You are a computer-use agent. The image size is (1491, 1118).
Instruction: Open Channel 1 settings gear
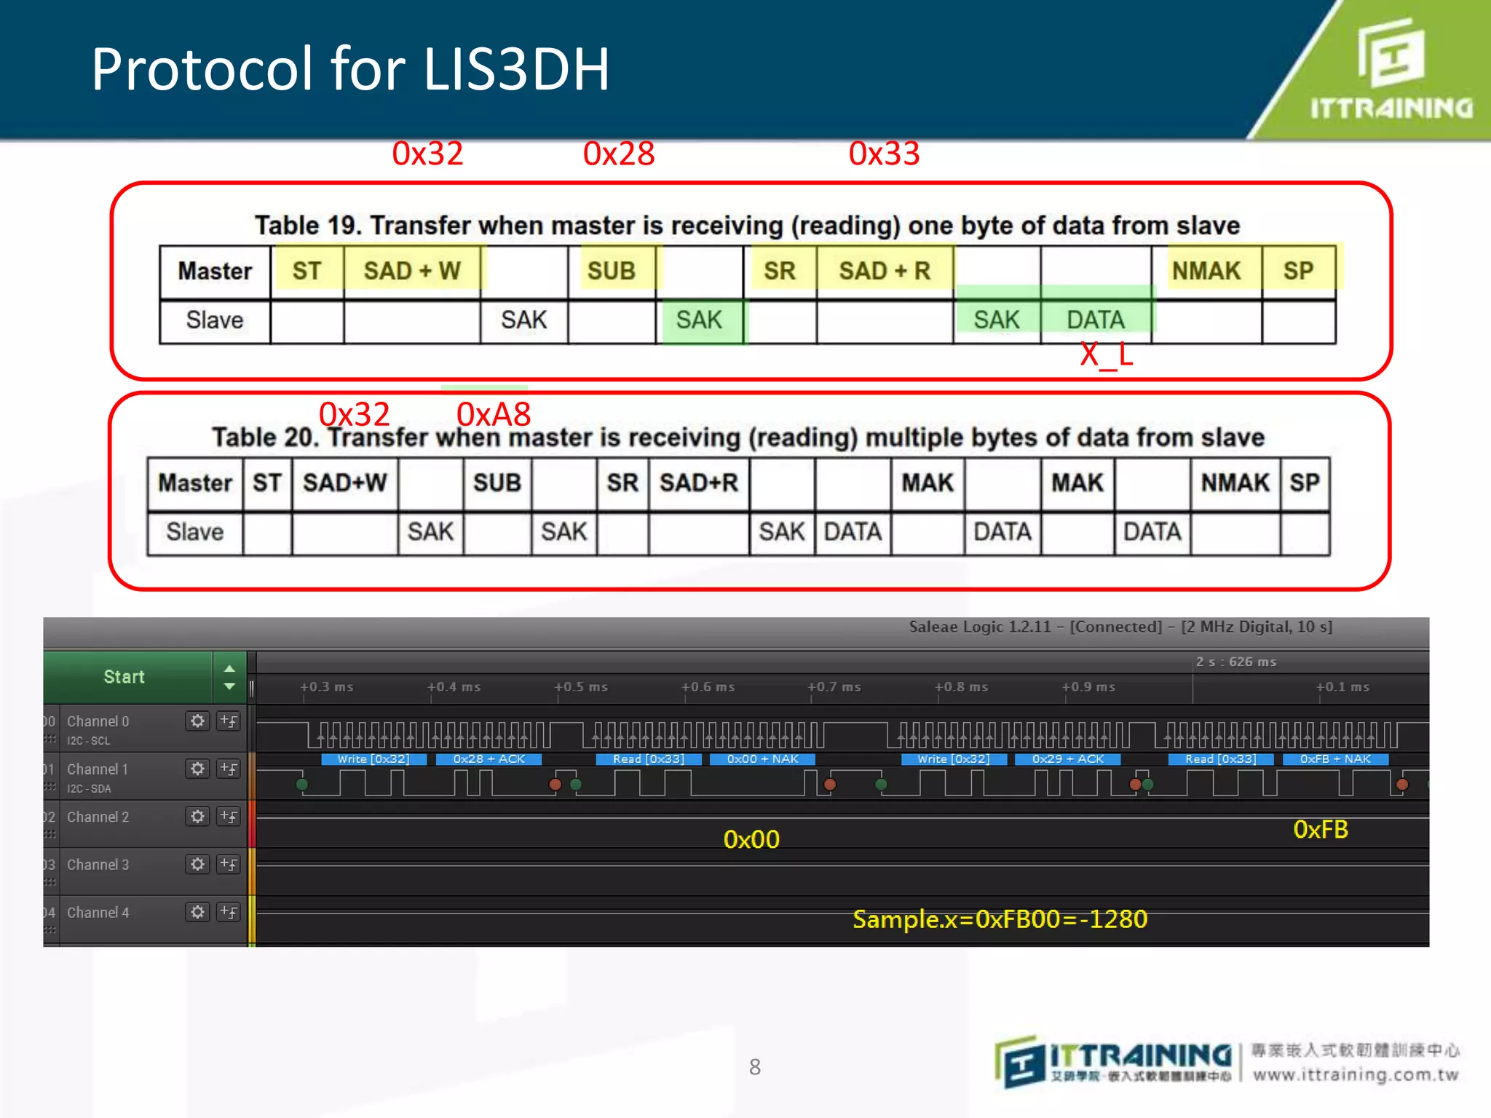click(197, 769)
